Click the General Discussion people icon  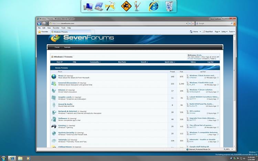pyautogui.click(x=54, y=83)
